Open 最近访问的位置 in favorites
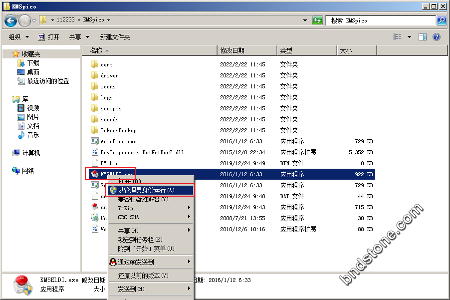This screenshot has height=300, width=450. click(x=47, y=81)
